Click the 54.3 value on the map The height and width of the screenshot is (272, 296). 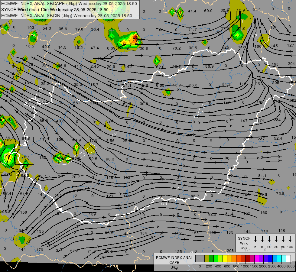47,28
